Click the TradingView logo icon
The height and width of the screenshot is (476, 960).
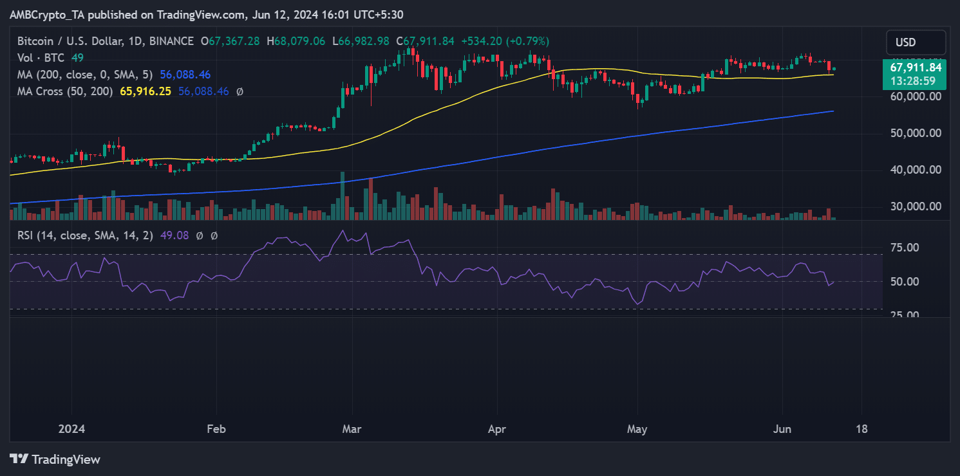pyautogui.click(x=19, y=459)
